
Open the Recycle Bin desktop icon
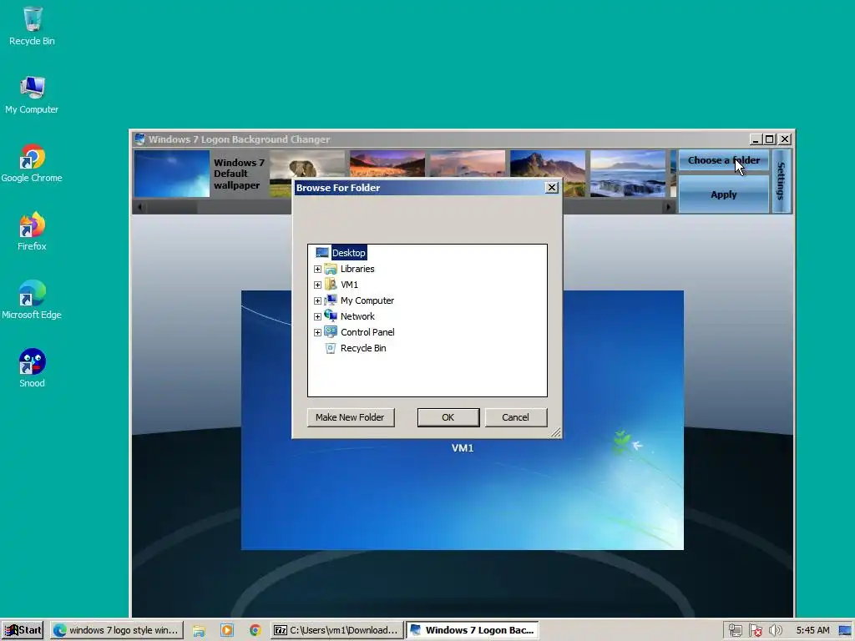pos(33,26)
